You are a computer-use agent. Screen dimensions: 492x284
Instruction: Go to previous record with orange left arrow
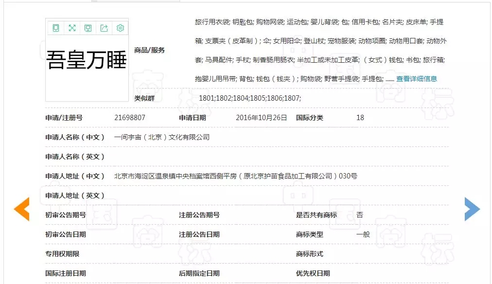pos(22,209)
